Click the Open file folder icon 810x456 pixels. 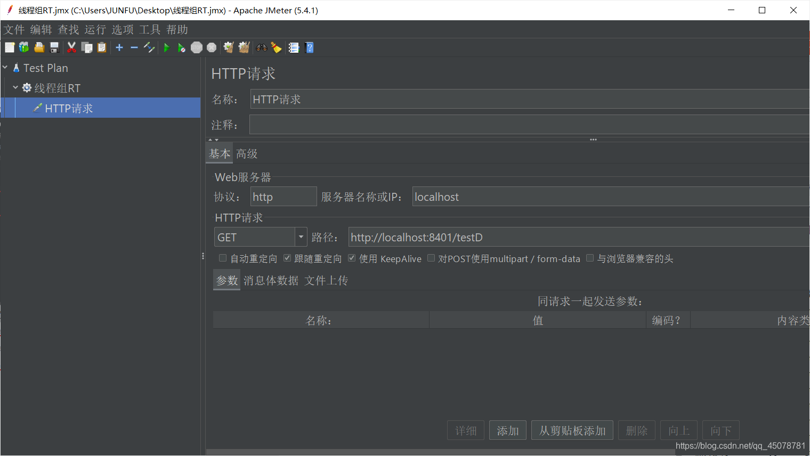[x=39, y=47]
